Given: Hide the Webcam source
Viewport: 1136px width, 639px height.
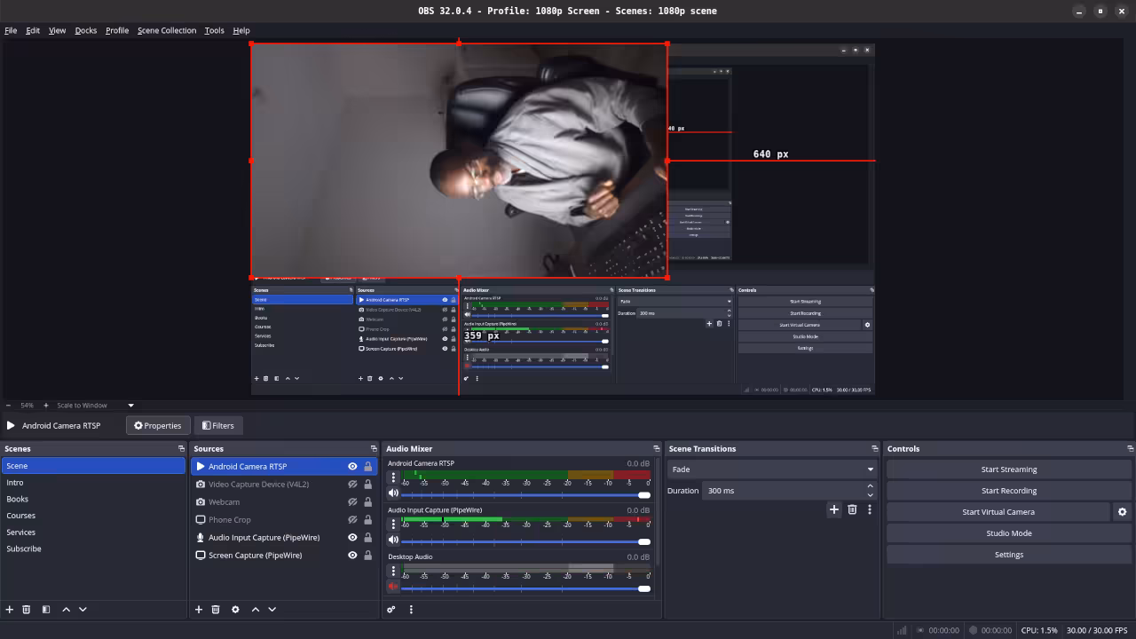Looking at the screenshot, I should pyautogui.click(x=352, y=501).
